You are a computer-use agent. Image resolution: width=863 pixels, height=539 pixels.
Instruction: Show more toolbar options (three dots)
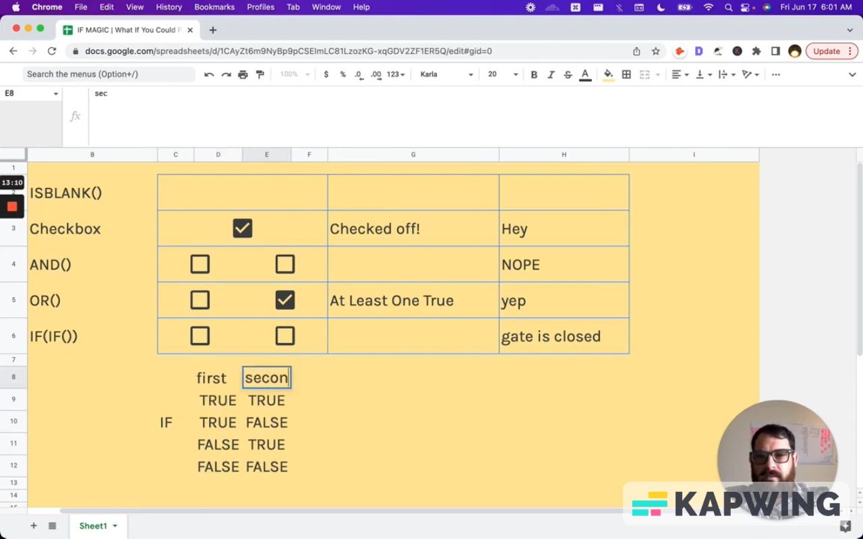776,74
